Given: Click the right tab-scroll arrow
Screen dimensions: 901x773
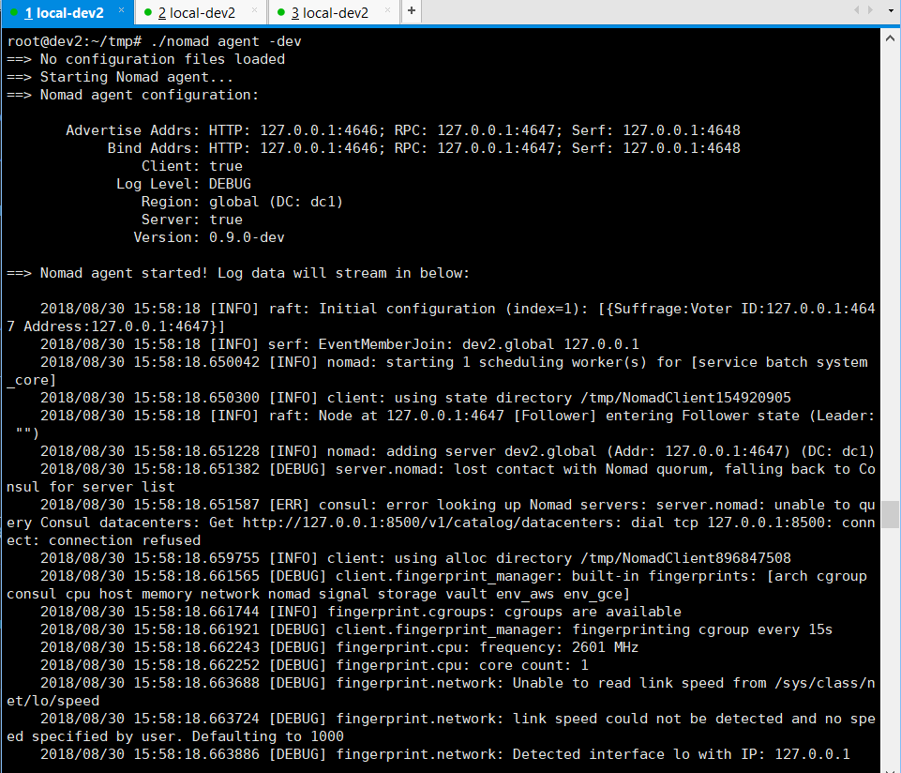Looking at the screenshot, I should (871, 9).
